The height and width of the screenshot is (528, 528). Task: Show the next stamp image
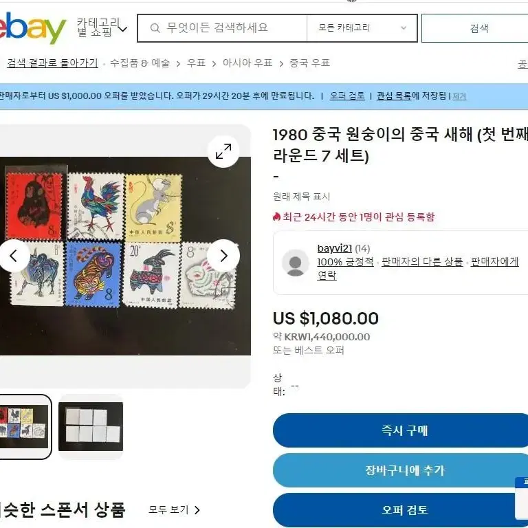[223, 256]
